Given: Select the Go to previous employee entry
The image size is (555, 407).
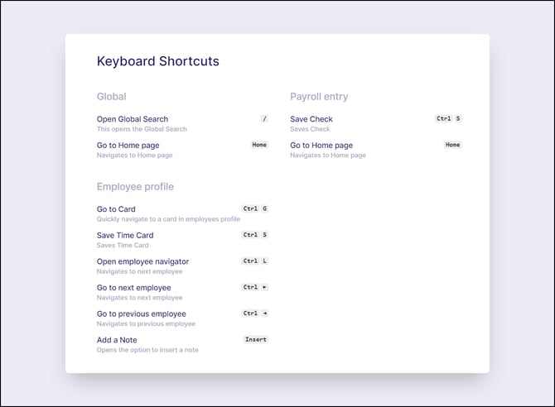Looking at the screenshot, I should (182, 318).
